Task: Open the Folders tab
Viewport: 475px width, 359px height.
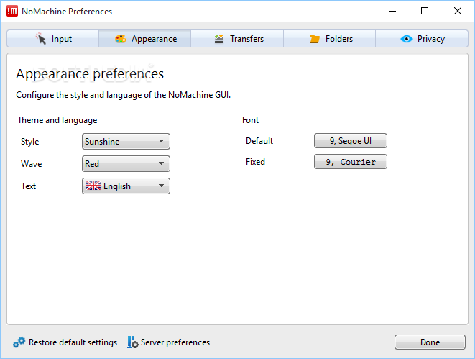Action: click(x=330, y=39)
